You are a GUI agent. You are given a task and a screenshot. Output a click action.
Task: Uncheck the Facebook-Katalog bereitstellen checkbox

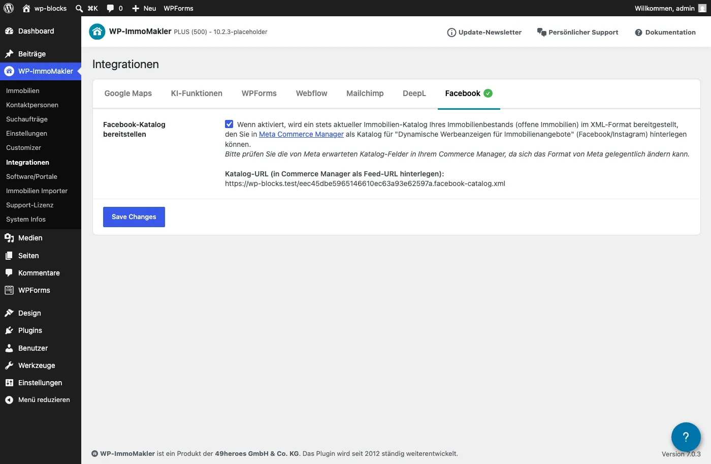pyautogui.click(x=229, y=124)
